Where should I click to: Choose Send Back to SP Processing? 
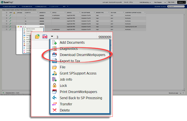tap(81, 98)
